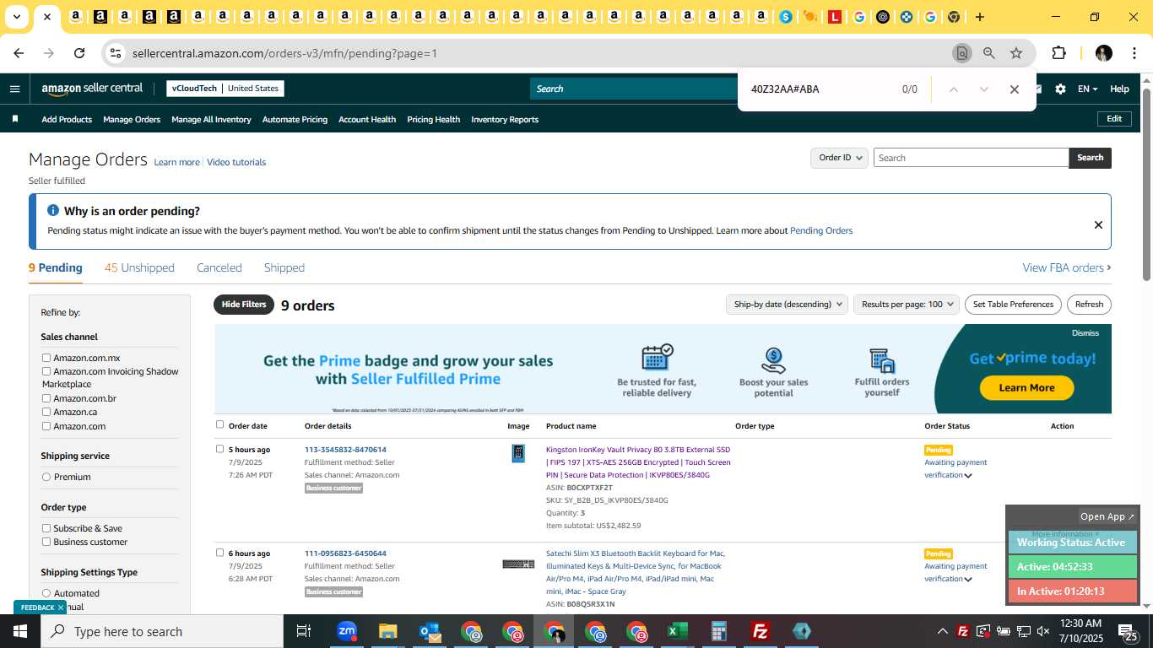Open the site information icon in the address bar

tap(116, 53)
